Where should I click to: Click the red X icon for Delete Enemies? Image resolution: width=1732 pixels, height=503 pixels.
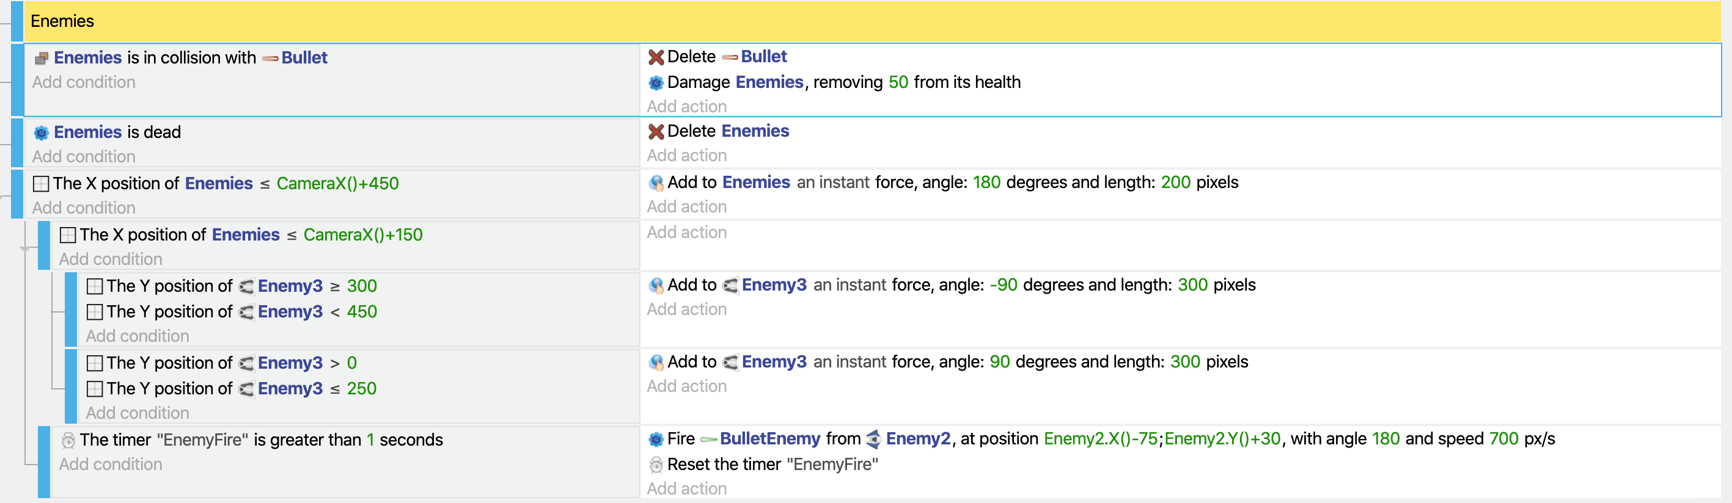656,132
